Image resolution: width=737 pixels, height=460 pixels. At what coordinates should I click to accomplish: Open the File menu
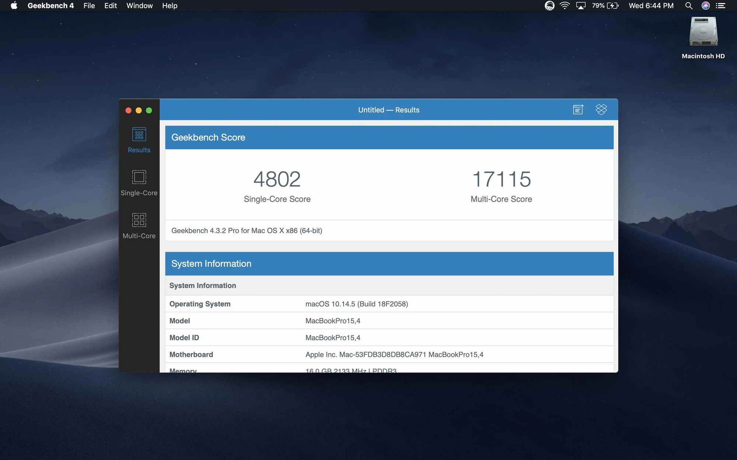click(89, 6)
